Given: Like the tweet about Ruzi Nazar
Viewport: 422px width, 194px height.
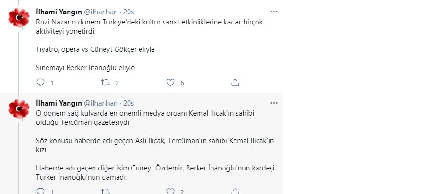Looking at the screenshot, I should click(170, 83).
